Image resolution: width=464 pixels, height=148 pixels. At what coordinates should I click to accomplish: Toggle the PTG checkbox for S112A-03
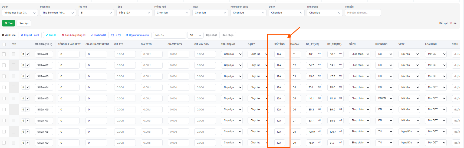pos(13,76)
